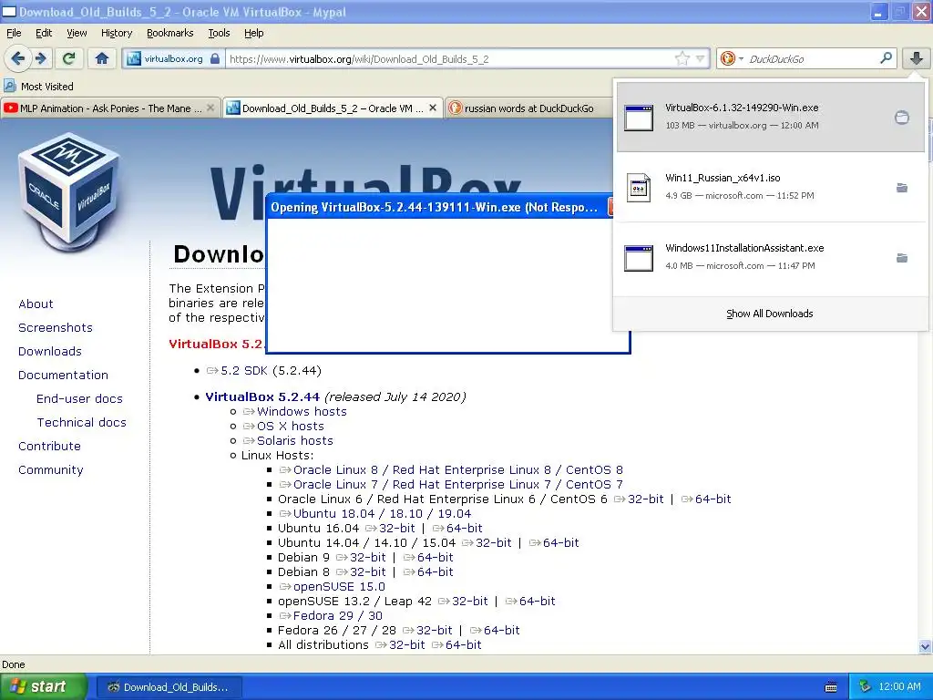This screenshot has height=700, width=933.
Task: Open the Tools menu
Action: [219, 33]
